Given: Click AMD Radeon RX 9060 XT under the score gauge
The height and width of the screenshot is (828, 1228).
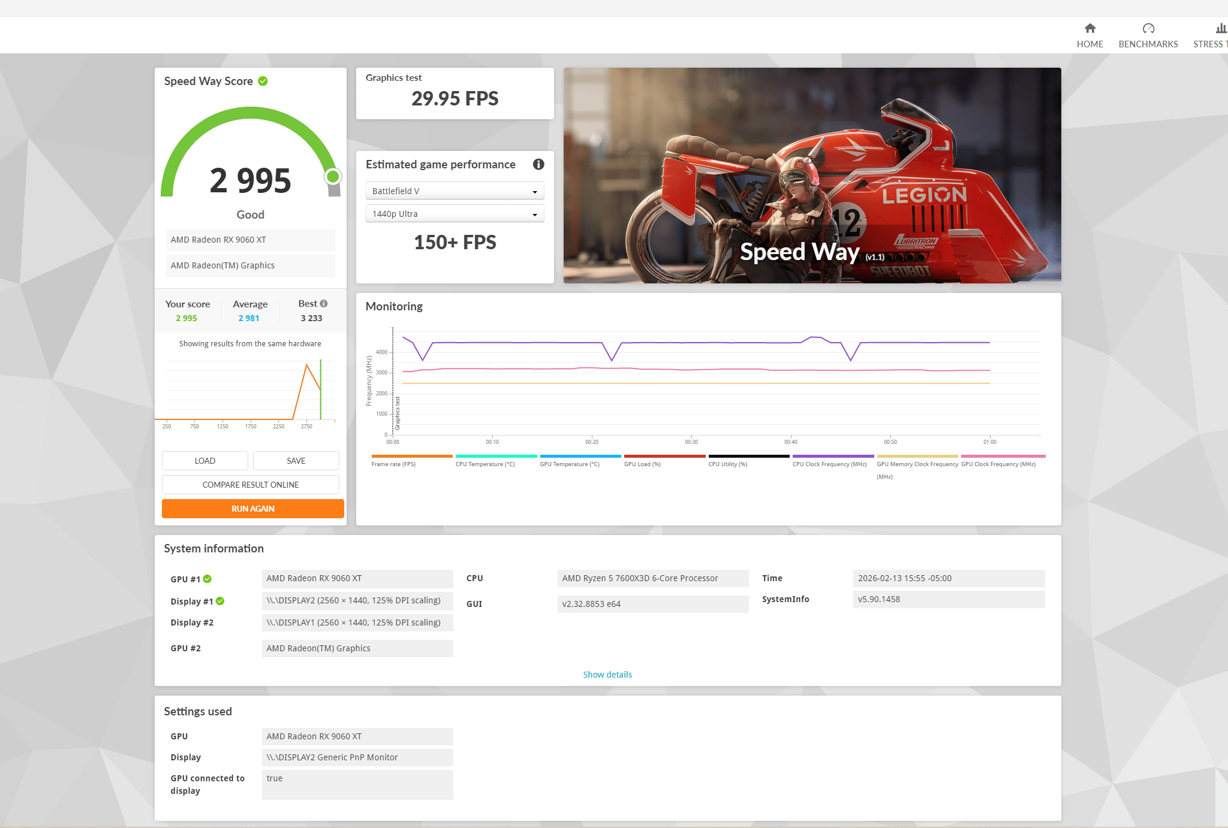Looking at the screenshot, I should [250, 240].
